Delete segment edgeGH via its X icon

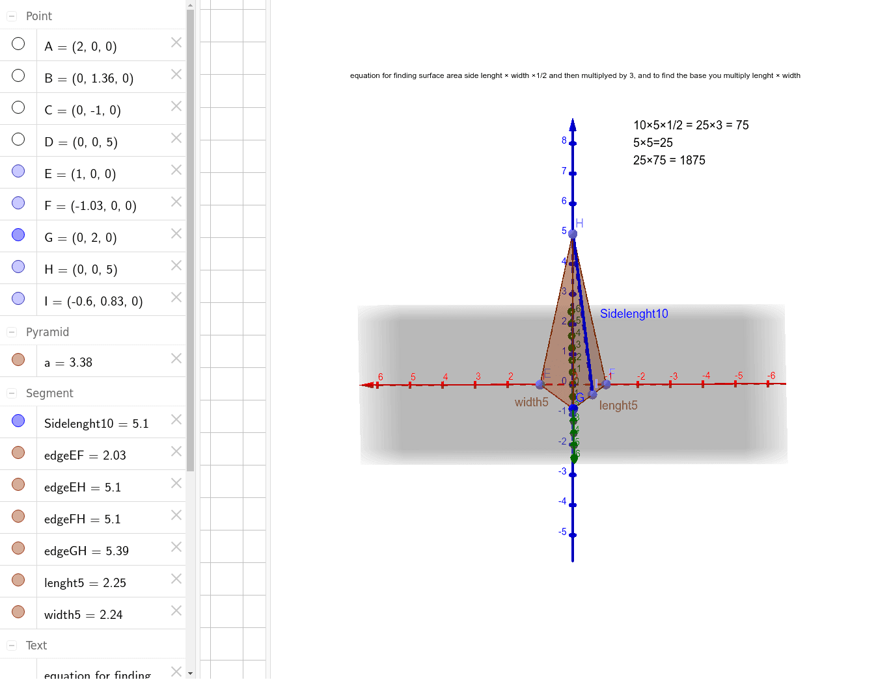(176, 547)
